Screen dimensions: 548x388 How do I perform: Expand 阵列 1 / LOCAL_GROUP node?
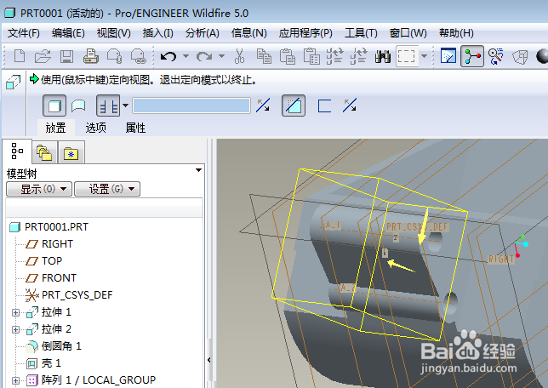(15, 380)
